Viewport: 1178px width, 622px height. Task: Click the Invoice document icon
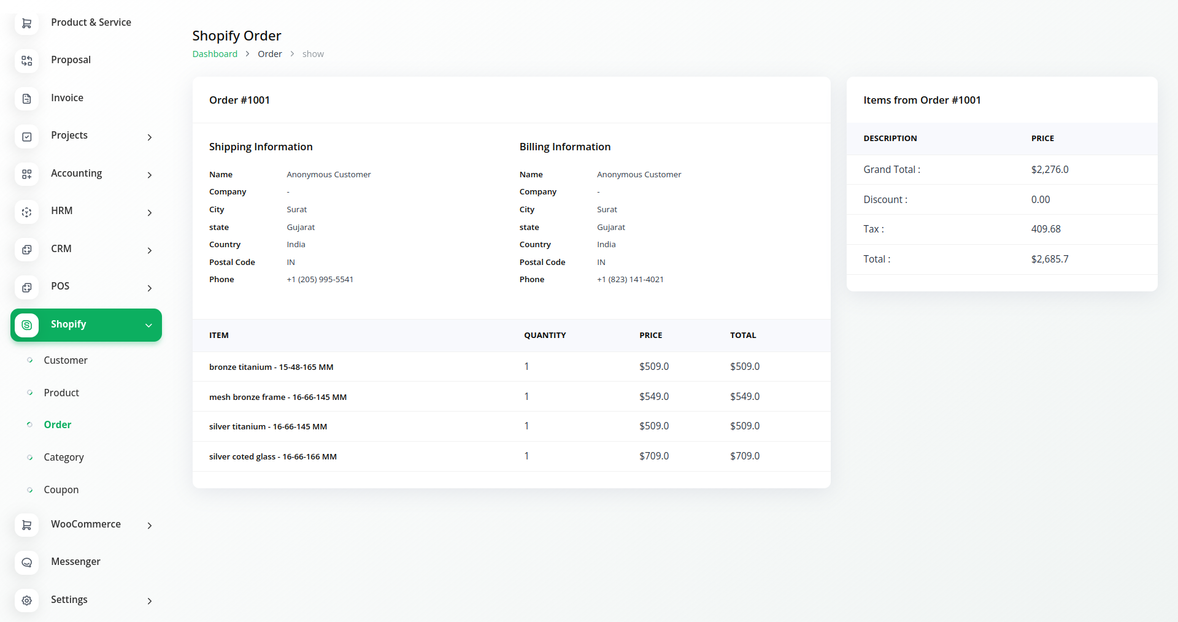26,99
